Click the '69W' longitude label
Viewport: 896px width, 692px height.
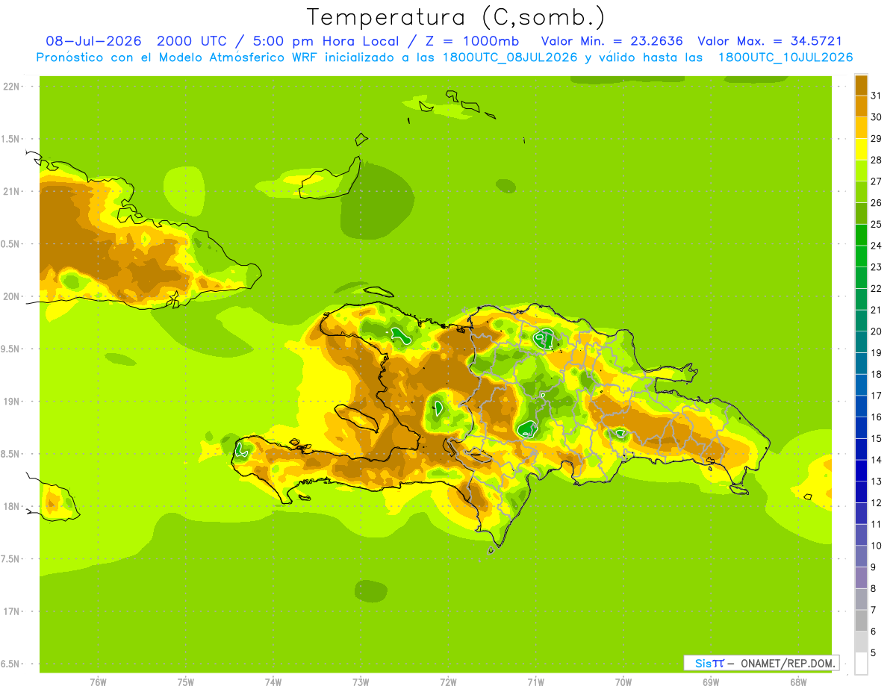click(x=711, y=682)
